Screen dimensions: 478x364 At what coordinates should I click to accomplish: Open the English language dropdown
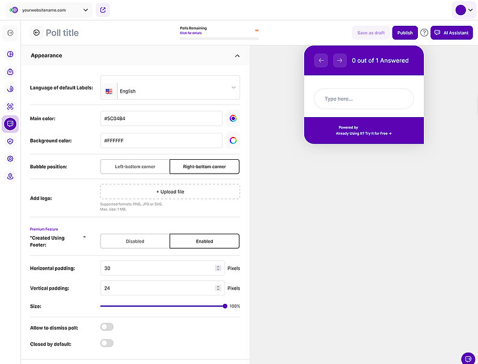tap(170, 88)
